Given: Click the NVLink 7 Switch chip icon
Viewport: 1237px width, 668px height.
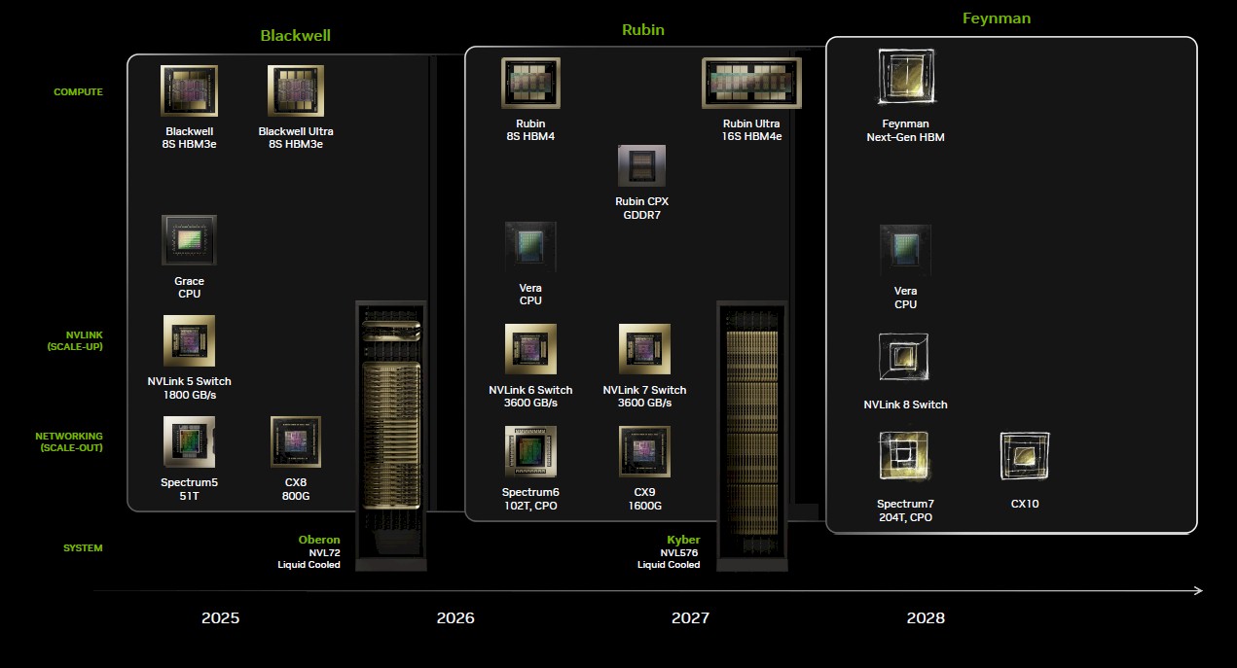Looking at the screenshot, I should [x=644, y=349].
